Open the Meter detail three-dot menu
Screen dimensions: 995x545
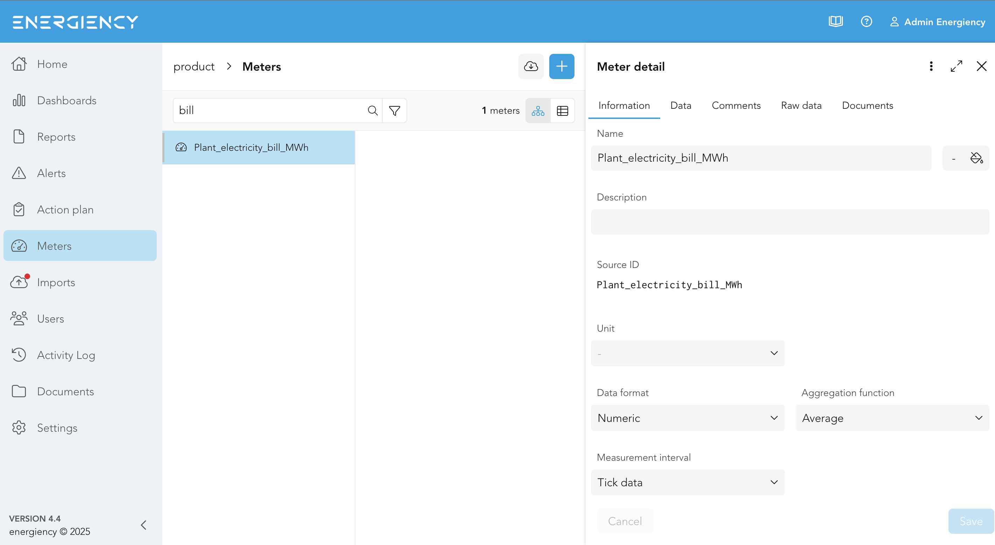click(x=931, y=66)
